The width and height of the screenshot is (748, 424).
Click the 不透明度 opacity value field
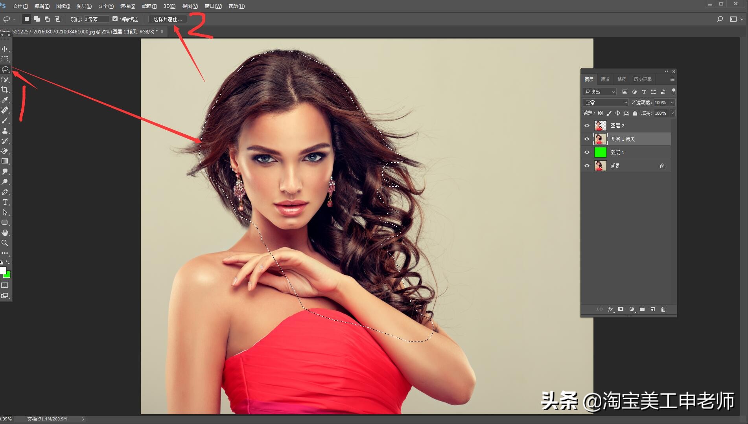click(661, 103)
